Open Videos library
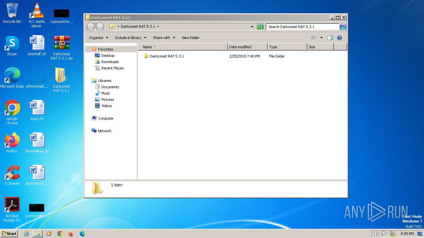 point(106,106)
